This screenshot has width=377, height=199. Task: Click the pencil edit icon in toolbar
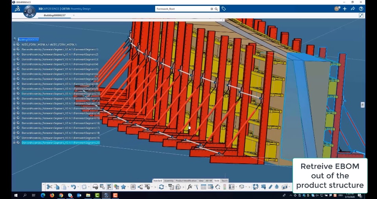[270, 187]
